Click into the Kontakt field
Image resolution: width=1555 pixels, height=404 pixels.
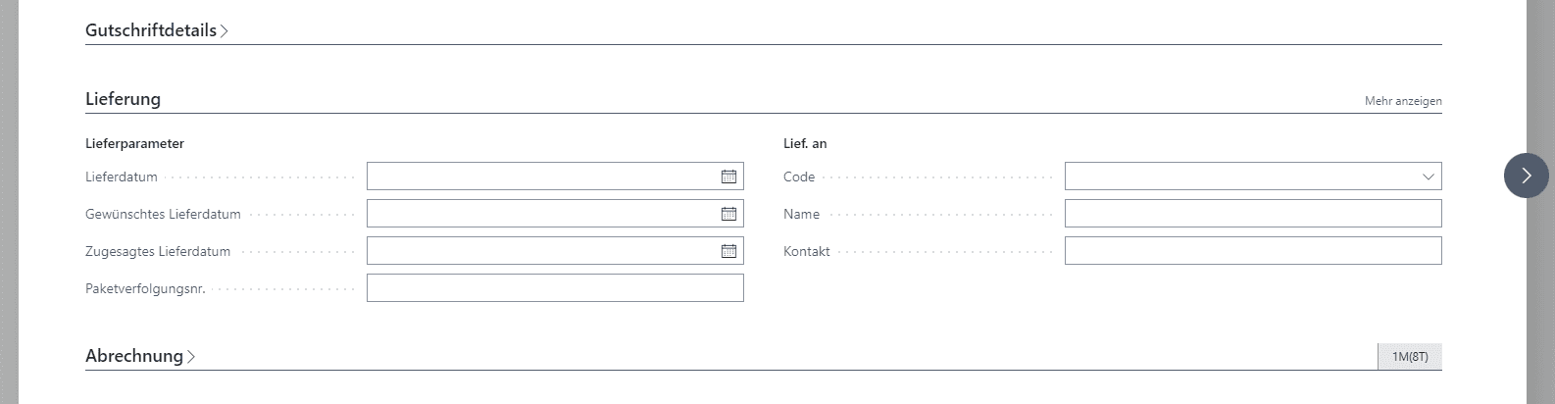(1253, 251)
